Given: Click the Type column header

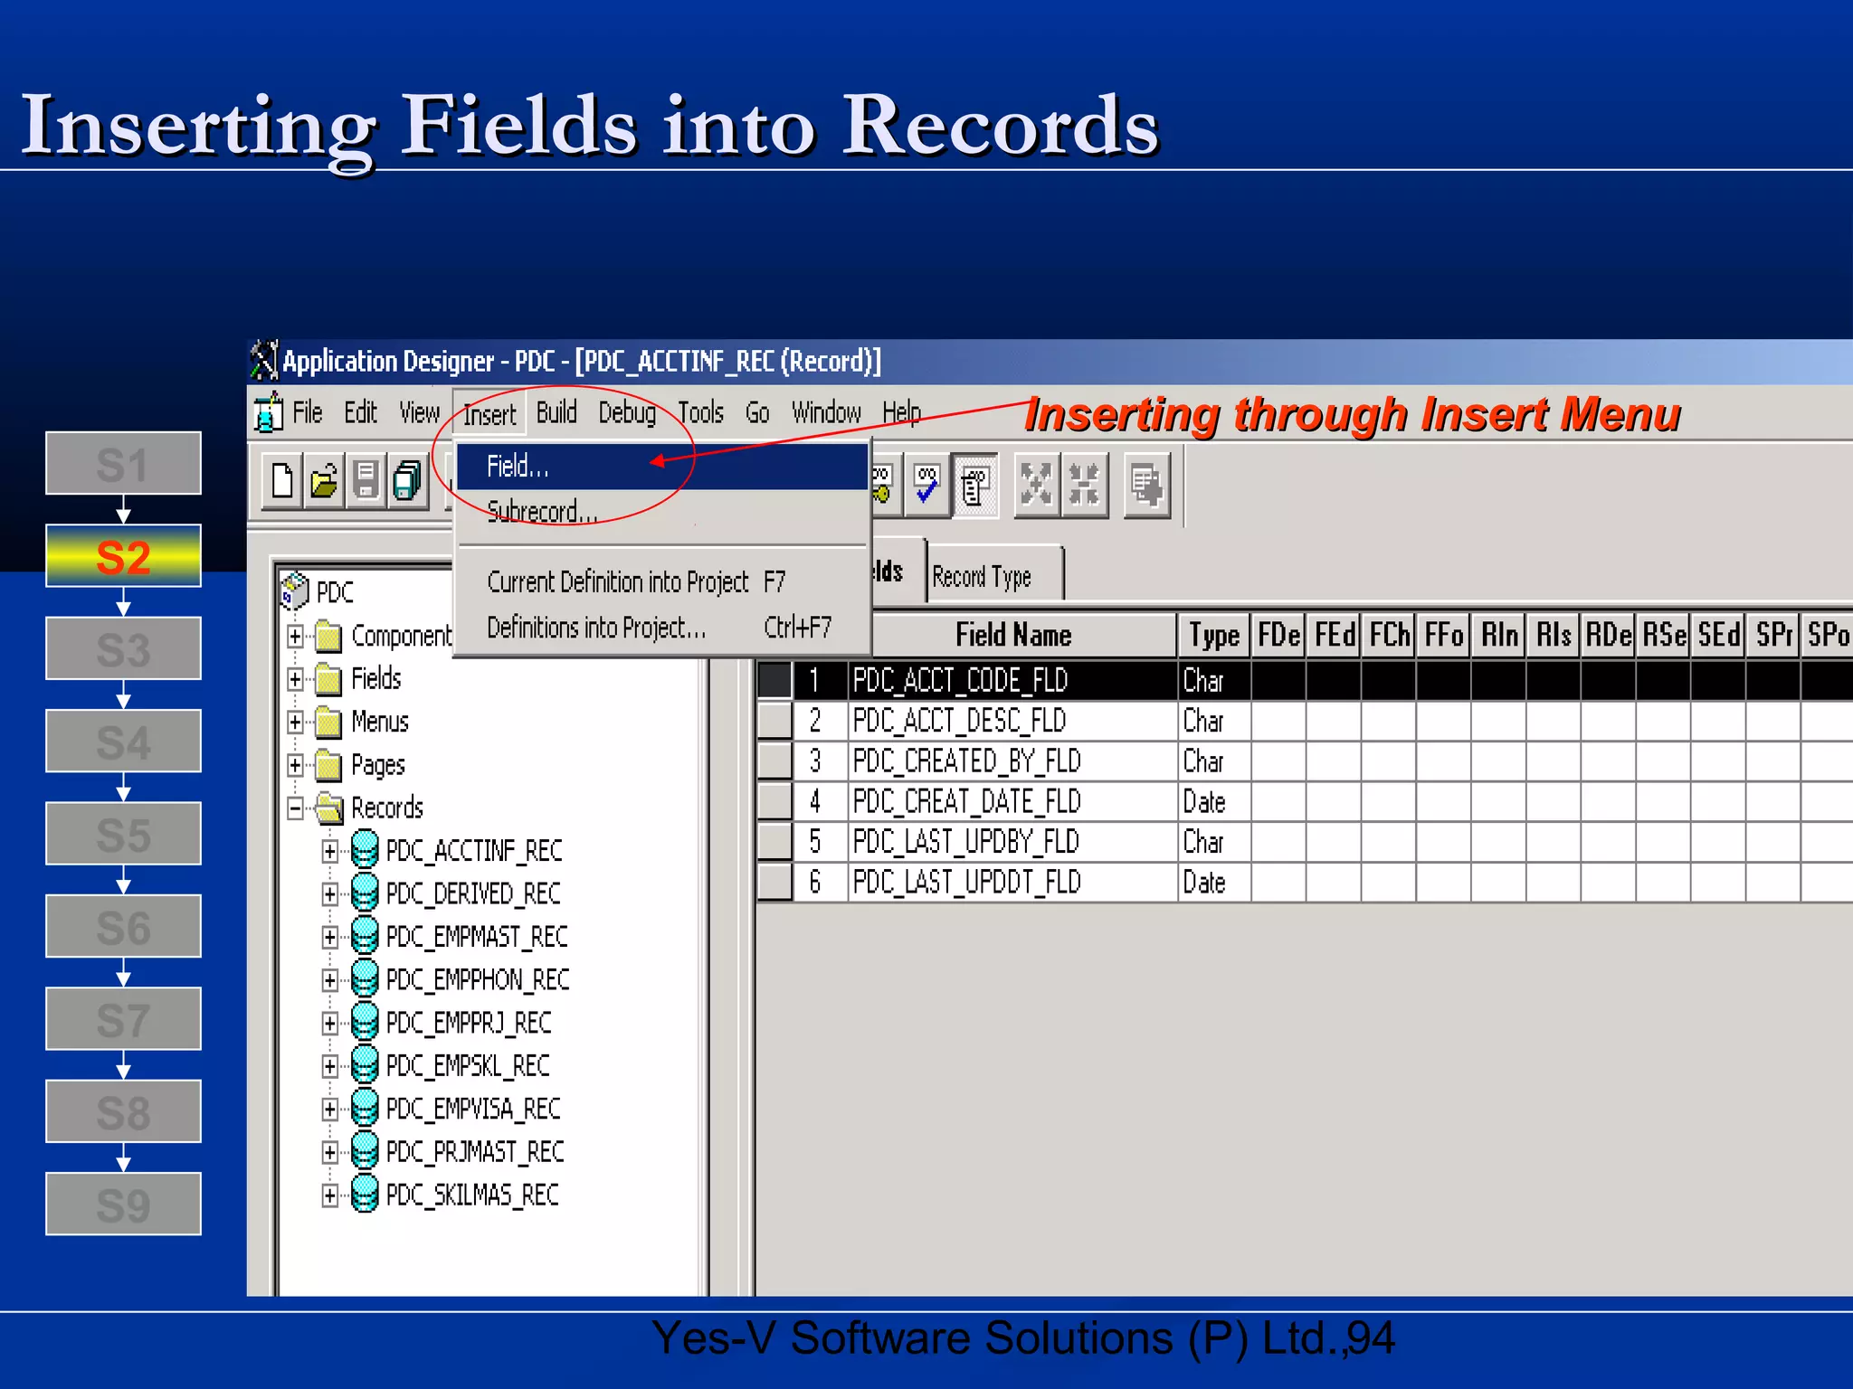Looking at the screenshot, I should pos(1214,635).
